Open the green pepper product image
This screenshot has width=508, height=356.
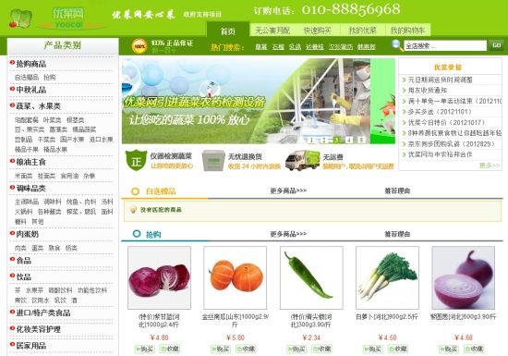(311, 277)
